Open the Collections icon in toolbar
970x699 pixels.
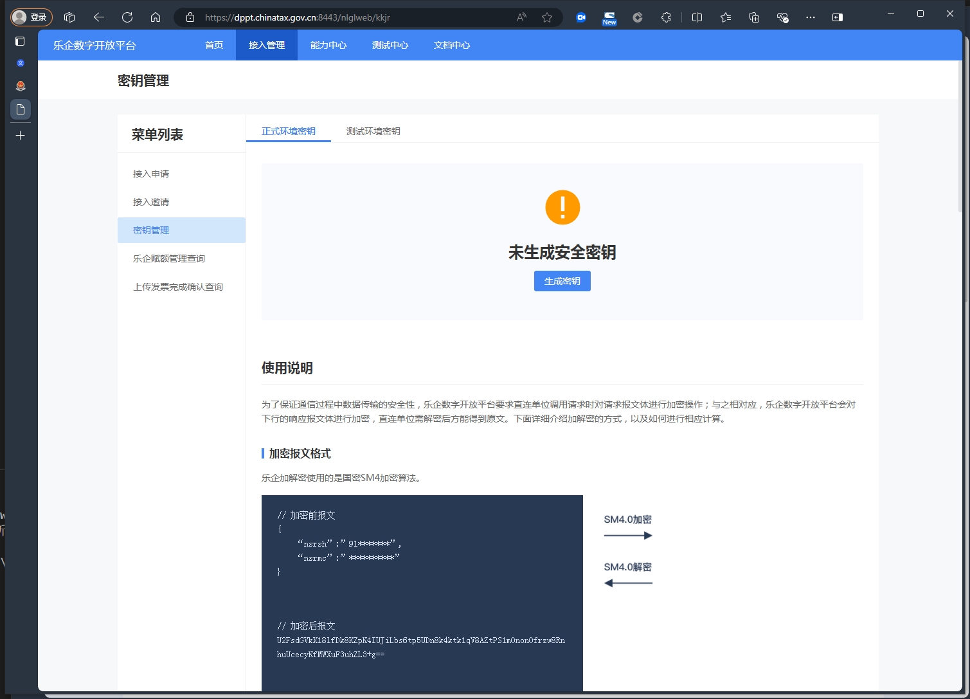[754, 17]
